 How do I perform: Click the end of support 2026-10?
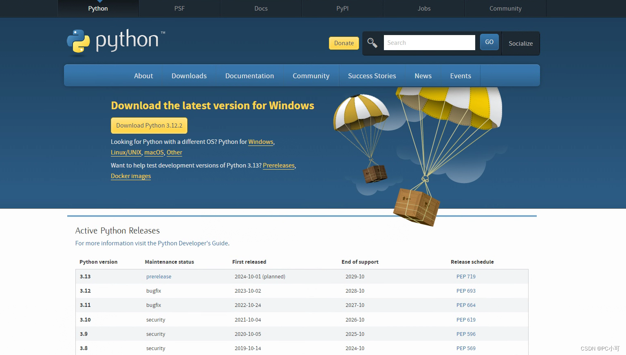355,320
